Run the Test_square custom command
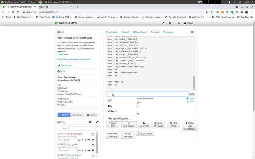 pyautogui.click(x=129, y=124)
